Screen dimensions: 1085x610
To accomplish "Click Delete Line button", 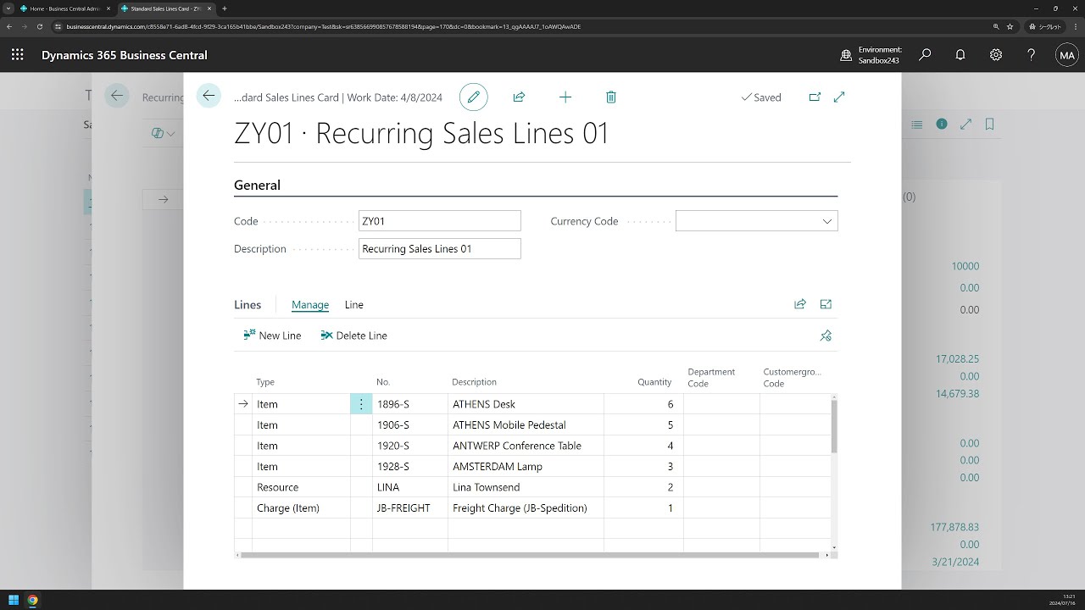I will click(353, 335).
